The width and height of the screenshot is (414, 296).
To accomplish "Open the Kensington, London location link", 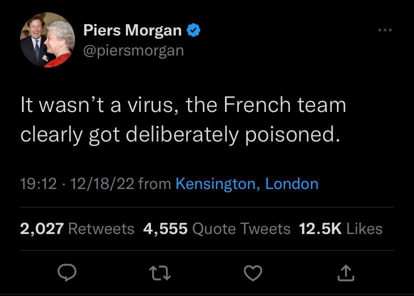I will pos(247,184).
